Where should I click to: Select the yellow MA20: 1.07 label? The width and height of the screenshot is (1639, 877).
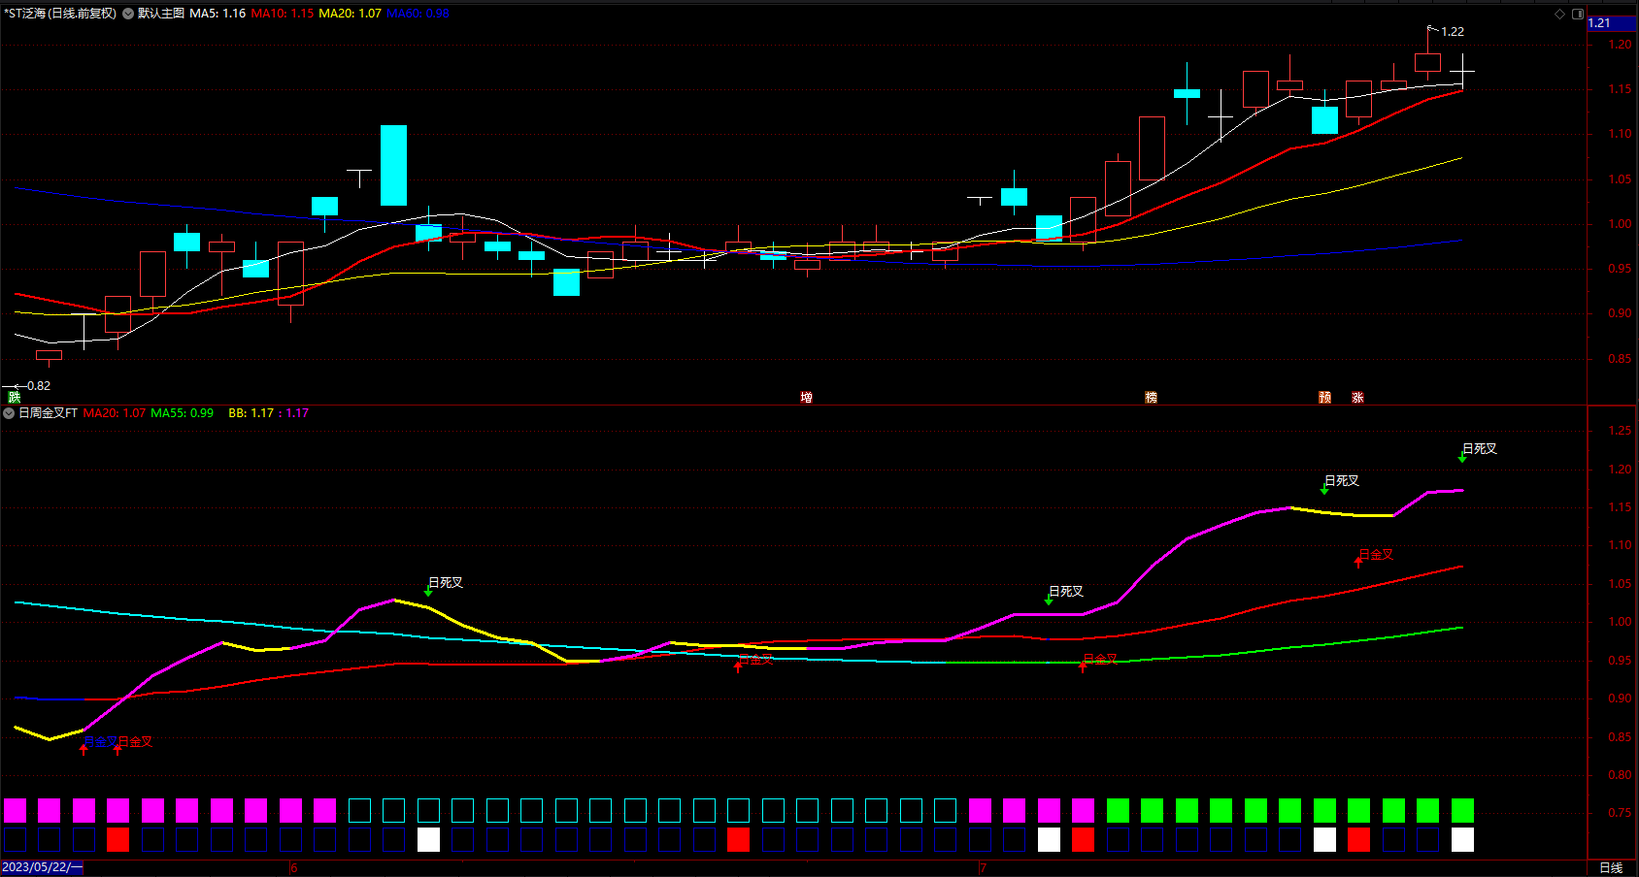point(351,14)
